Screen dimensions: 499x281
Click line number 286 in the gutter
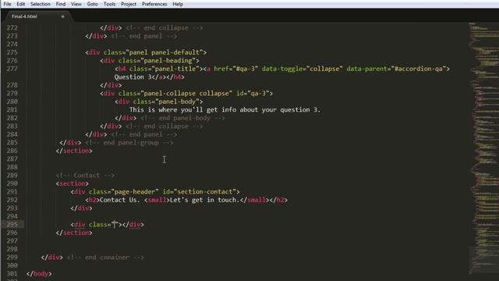click(x=12, y=151)
